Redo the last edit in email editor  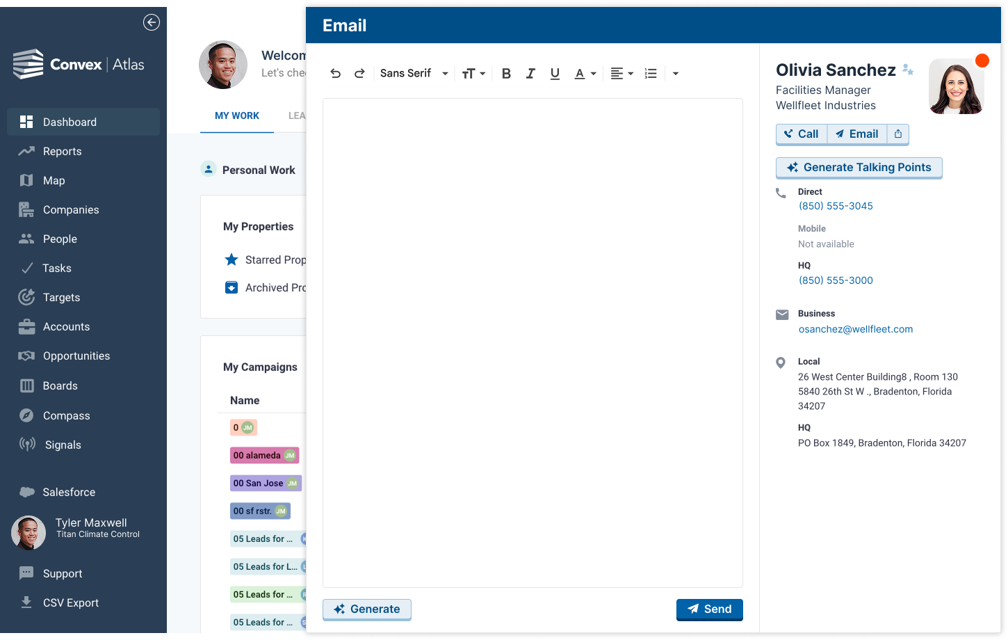point(359,73)
